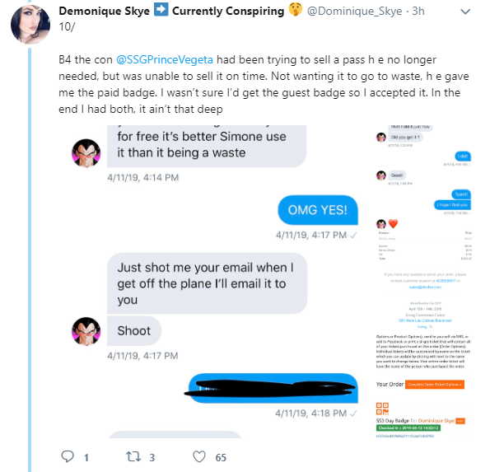The width and height of the screenshot is (490, 472).
Task: Click the orange Complete Order Ticket Options button
Action: point(434,385)
